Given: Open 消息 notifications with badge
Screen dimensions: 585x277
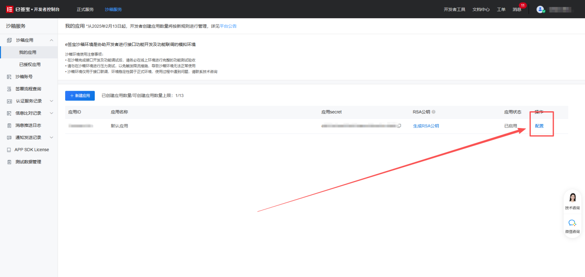Looking at the screenshot, I should pos(517,9).
